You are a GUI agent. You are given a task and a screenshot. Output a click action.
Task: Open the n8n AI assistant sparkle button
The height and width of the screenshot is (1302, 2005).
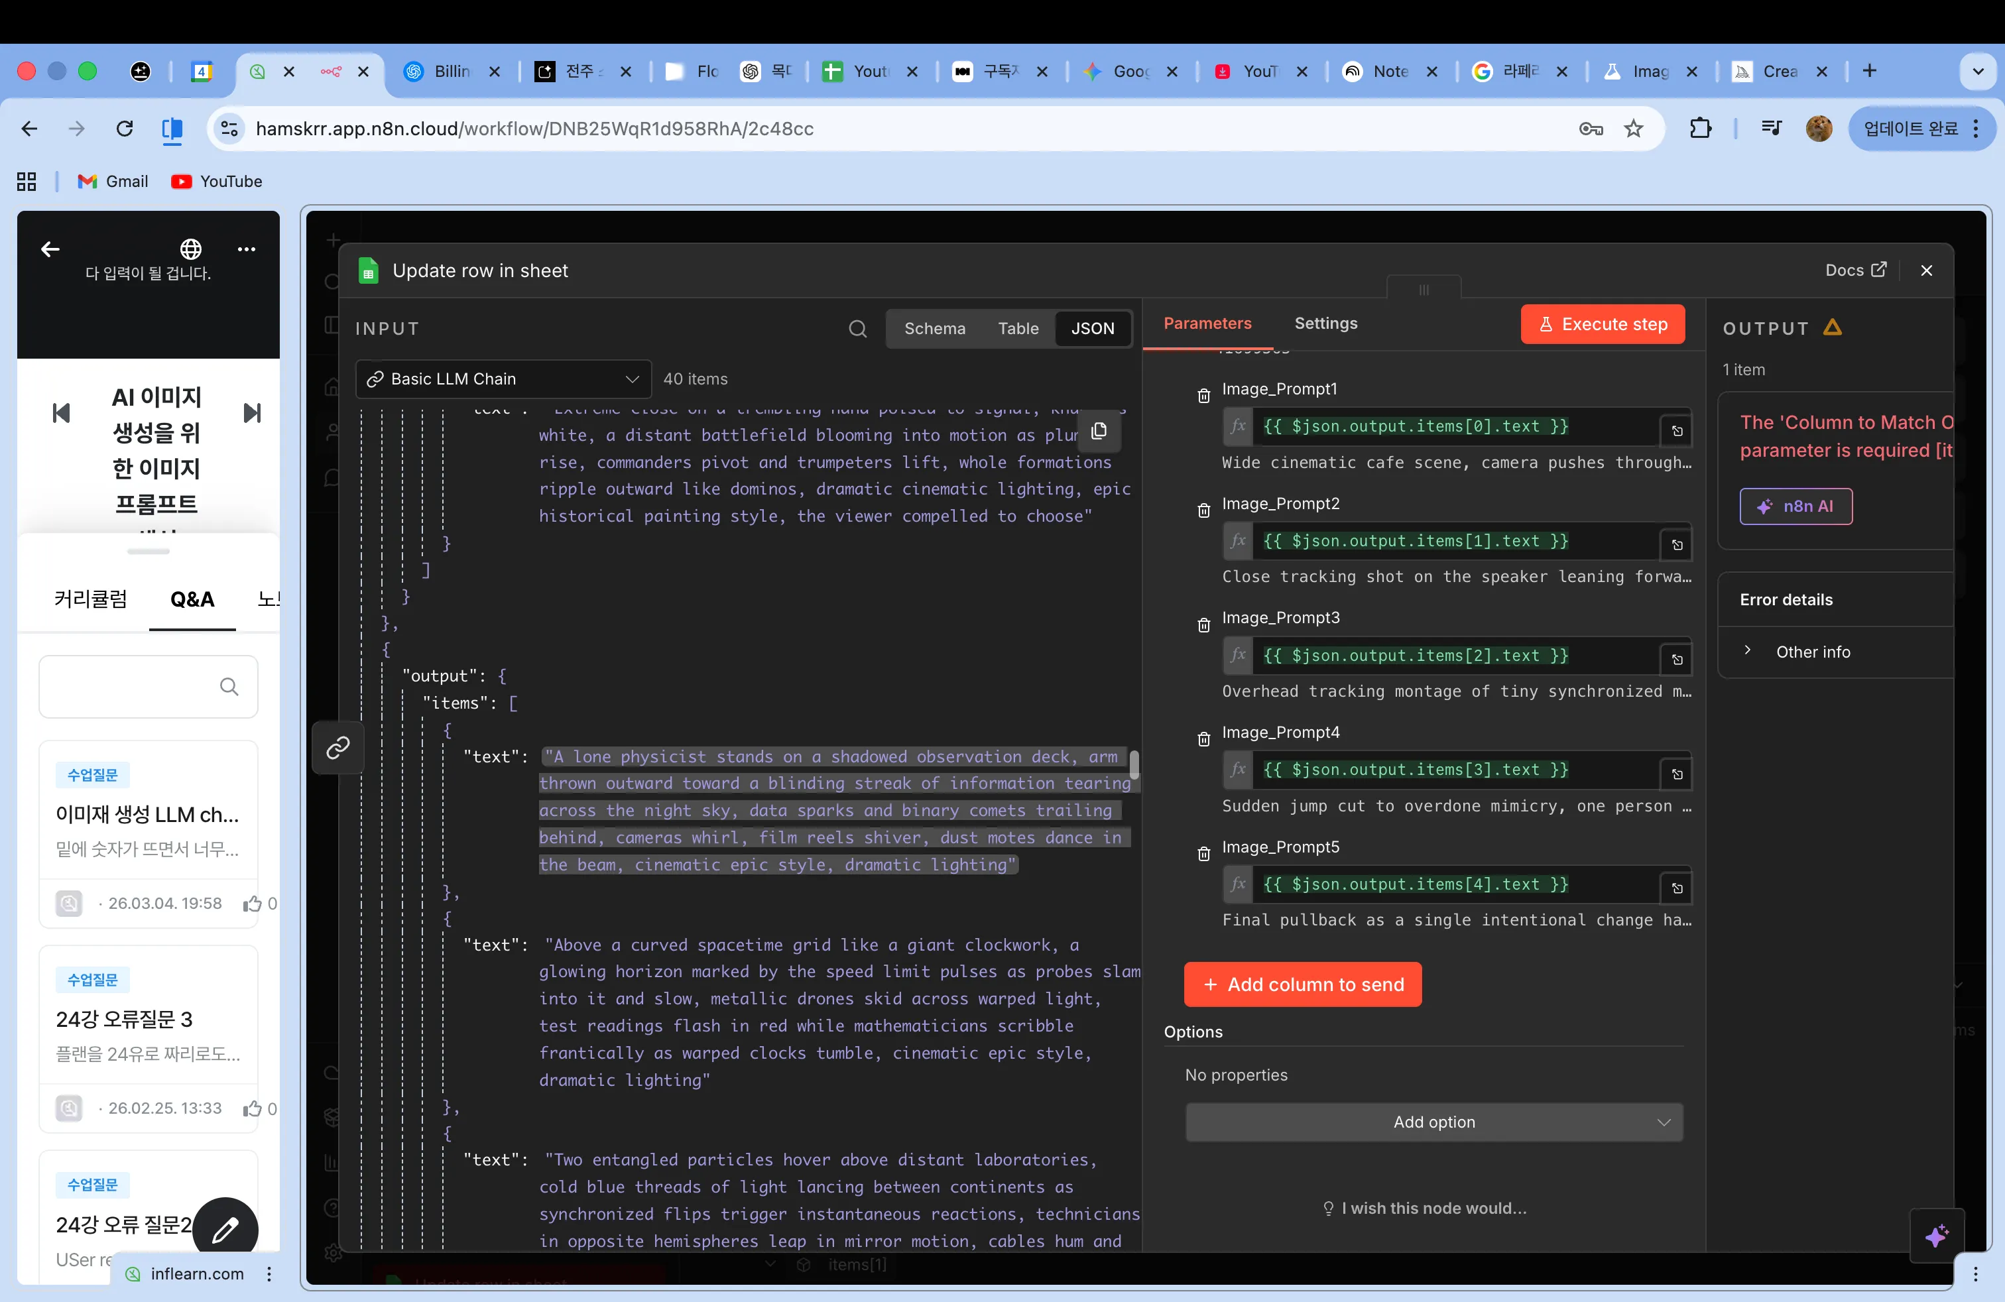(x=1935, y=1236)
